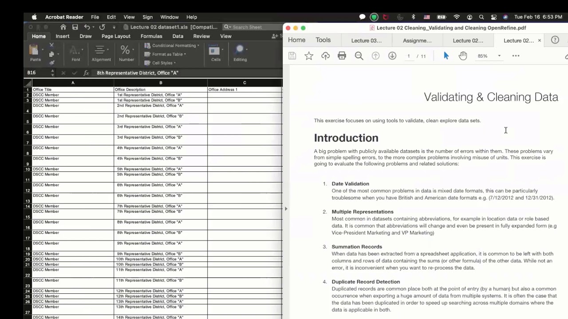Switch to the Insert ribbon tab
The height and width of the screenshot is (319, 568).
coord(63,36)
